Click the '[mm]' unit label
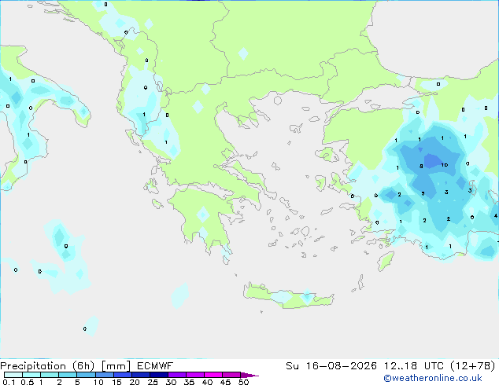The image size is (499, 385). (116, 366)
